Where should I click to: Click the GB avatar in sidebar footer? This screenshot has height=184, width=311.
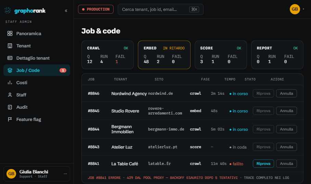[11, 174]
